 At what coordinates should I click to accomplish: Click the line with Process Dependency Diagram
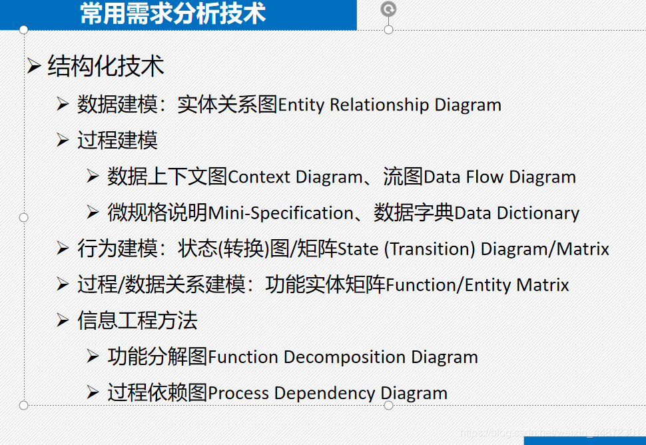pos(277,392)
